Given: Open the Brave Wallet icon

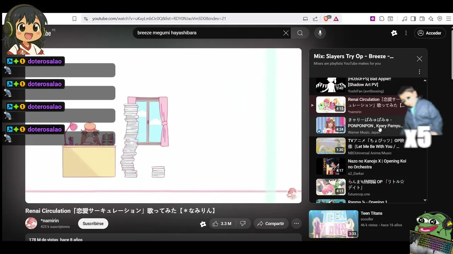Looking at the screenshot, I should (x=422, y=19).
